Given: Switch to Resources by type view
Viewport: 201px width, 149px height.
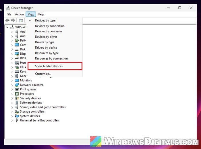Looking at the screenshot, I should pyautogui.click(x=54, y=53).
